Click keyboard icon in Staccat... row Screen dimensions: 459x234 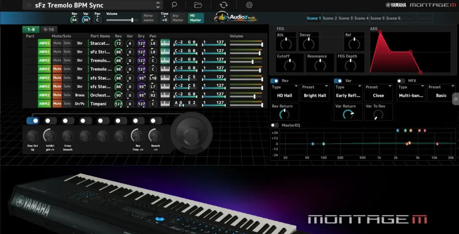165,43
